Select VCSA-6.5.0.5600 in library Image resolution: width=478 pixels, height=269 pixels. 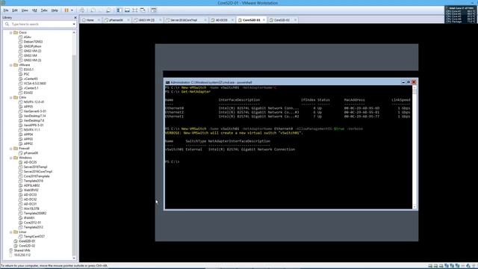[35, 83]
